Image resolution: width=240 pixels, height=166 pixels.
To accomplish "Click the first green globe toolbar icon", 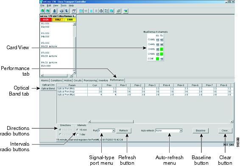I will (x=42, y=11).
